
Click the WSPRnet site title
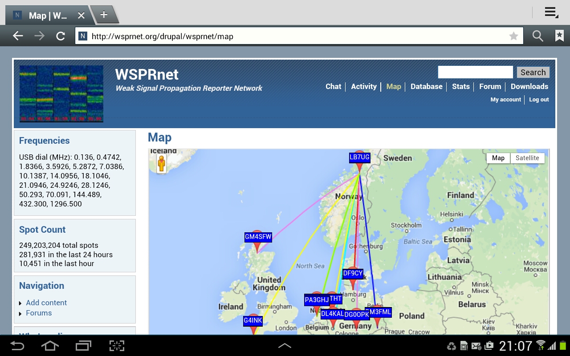[x=147, y=74]
